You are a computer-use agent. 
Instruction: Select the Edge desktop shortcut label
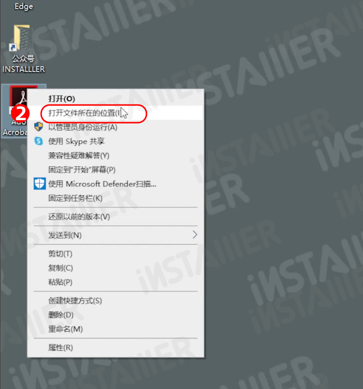coord(24,6)
